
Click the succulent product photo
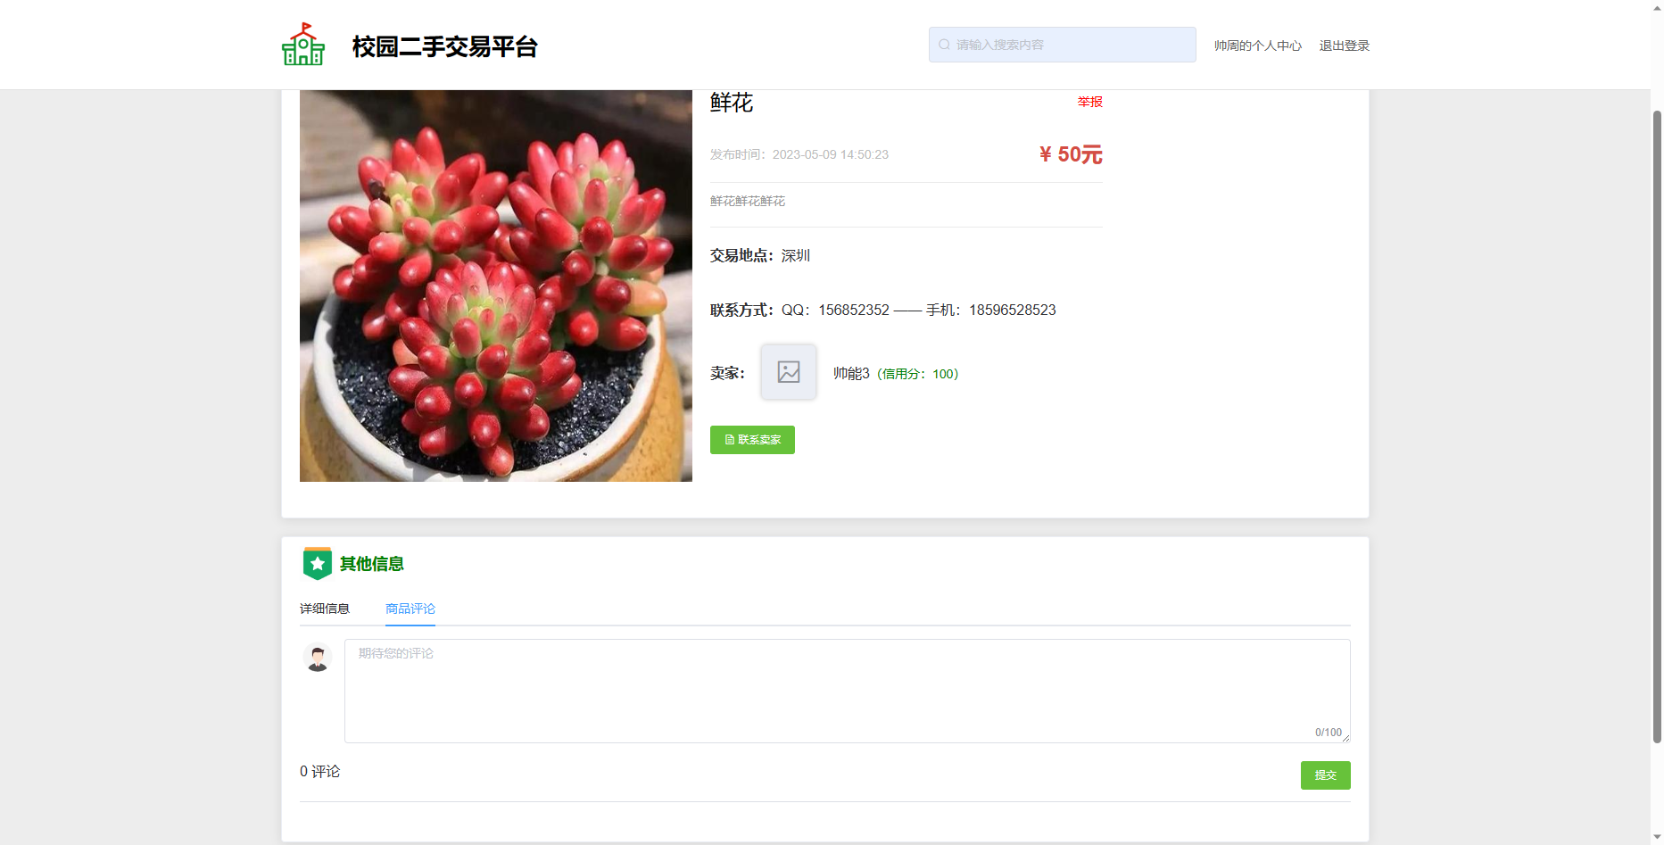click(x=495, y=285)
